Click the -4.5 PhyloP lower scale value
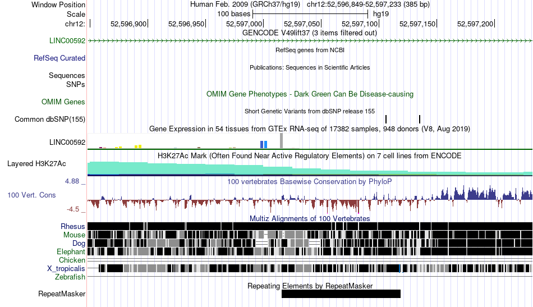Viewport: 533px width, 307px height. click(73, 209)
